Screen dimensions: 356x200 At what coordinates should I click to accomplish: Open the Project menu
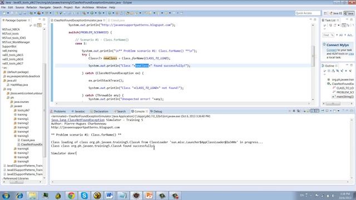click(68, 7)
